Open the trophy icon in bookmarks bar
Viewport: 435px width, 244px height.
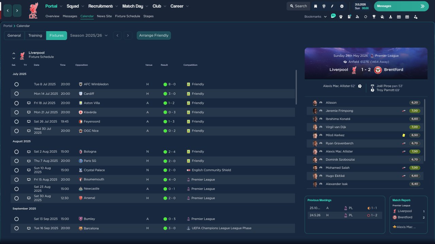point(374,17)
